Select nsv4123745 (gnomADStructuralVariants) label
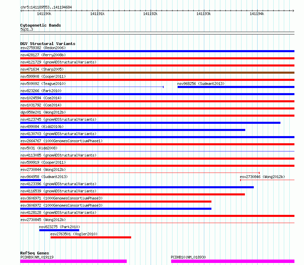 [58, 119]
